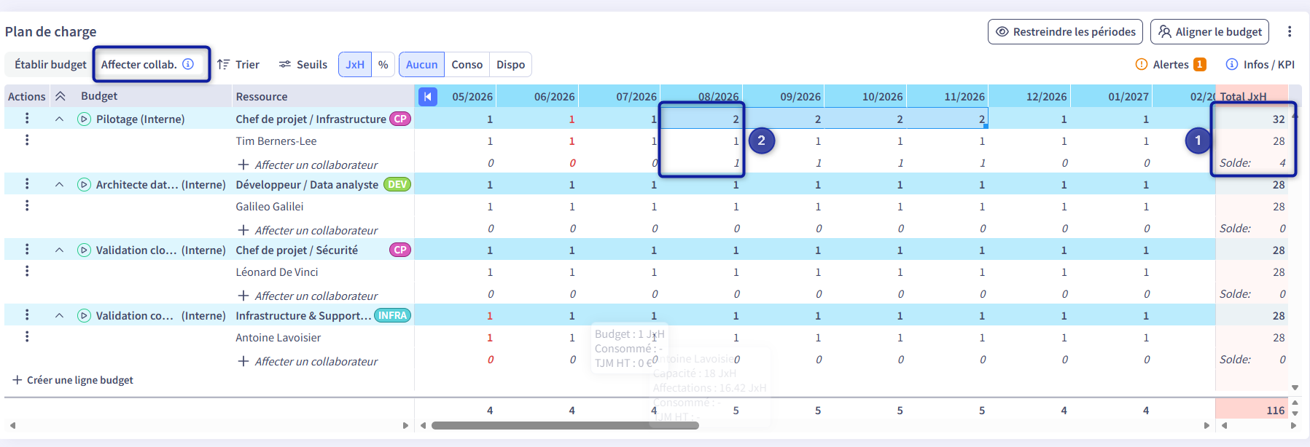Collapse the Architecte dat… budget row
Image resolution: width=1310 pixels, height=447 pixels.
pyautogui.click(x=59, y=184)
